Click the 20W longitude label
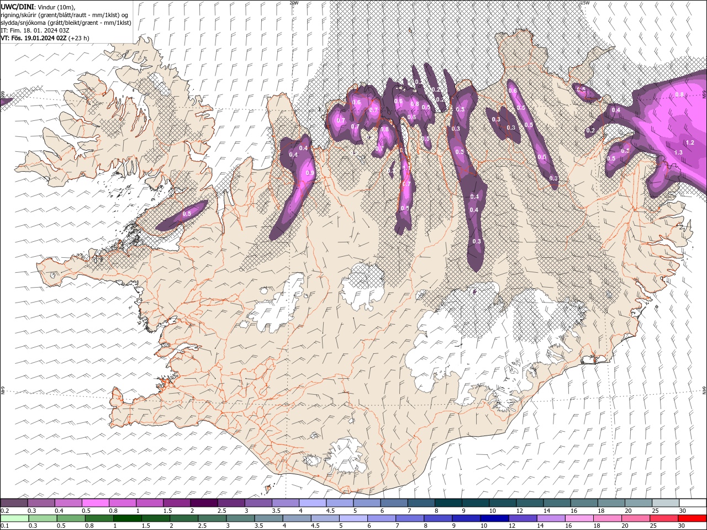Viewport: 707px width, 530px height. [x=294, y=3]
